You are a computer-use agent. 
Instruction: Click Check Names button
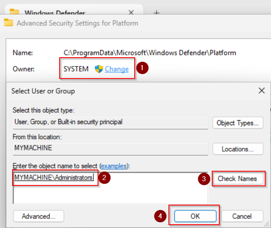tap(238, 178)
